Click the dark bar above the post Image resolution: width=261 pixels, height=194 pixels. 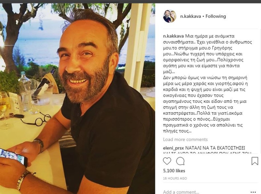131,2
